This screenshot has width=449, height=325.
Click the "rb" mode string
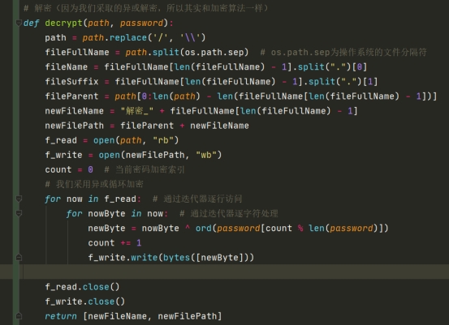[163, 140]
